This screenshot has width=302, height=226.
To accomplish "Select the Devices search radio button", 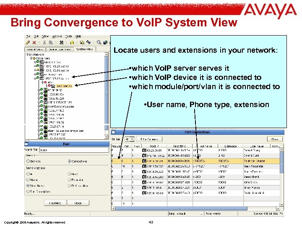I will tap(28, 161).
